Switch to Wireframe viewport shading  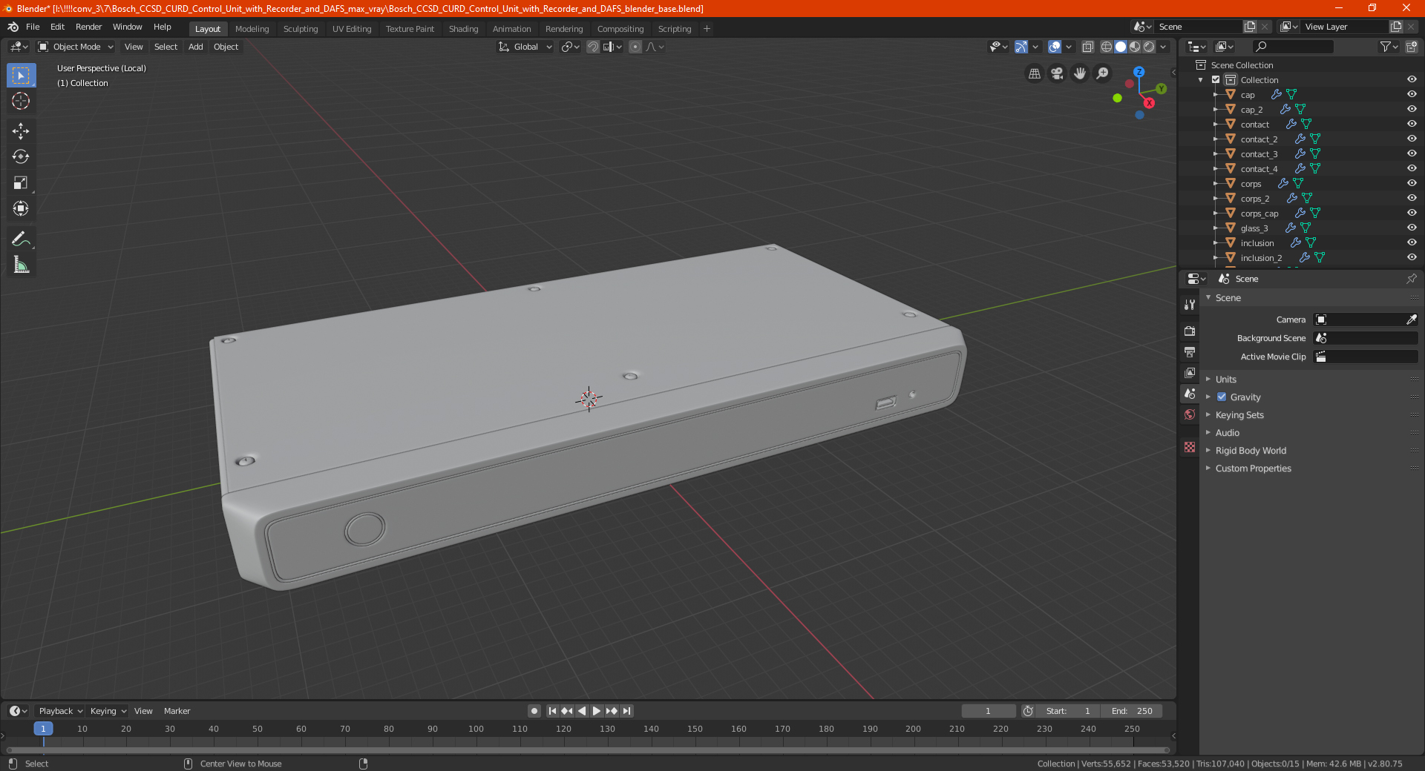point(1106,47)
